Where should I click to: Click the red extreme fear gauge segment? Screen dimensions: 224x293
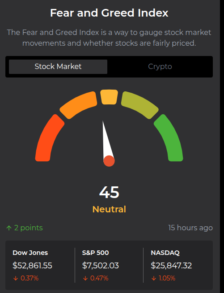tap(50, 138)
